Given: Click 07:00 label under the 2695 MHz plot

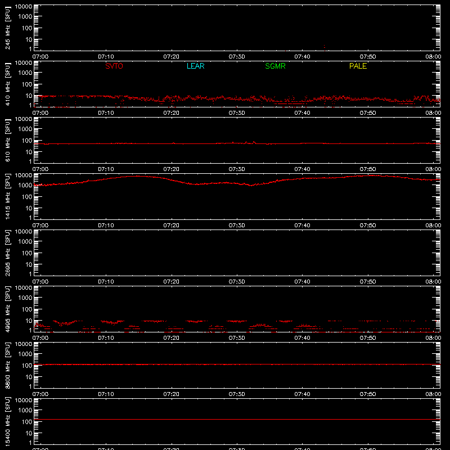Looking at the screenshot, I should point(40,282).
